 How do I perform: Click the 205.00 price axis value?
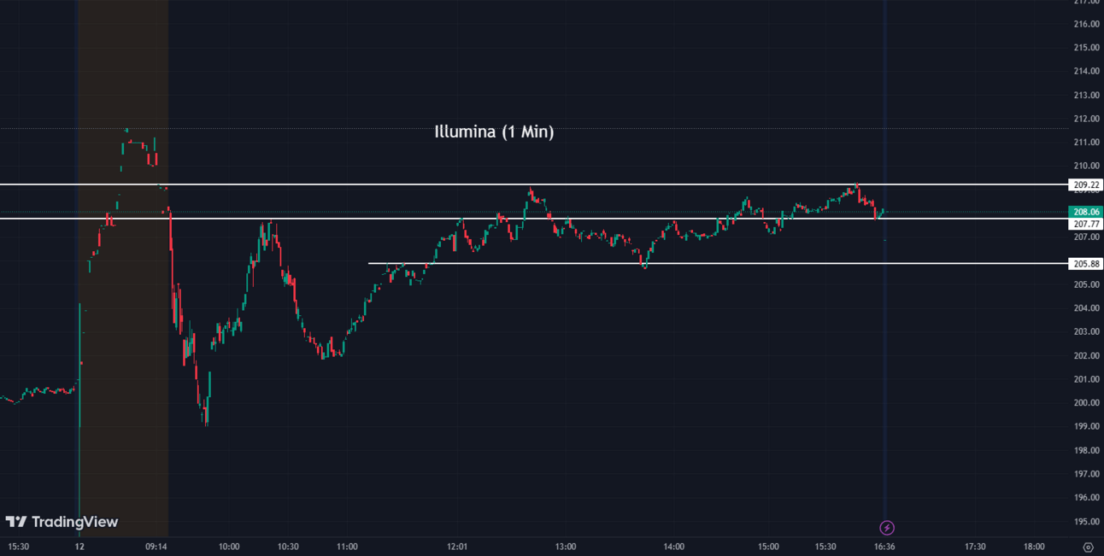point(1087,284)
